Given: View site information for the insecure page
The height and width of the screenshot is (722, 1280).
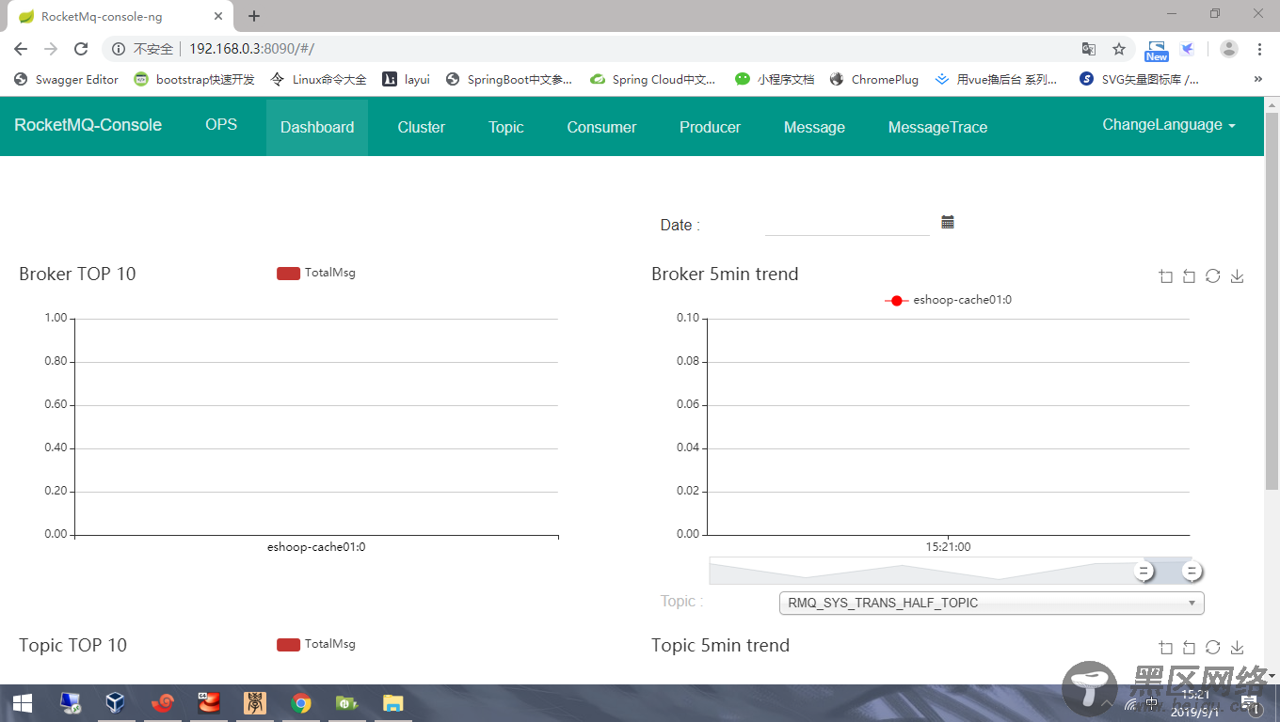Looking at the screenshot, I should click(x=120, y=49).
